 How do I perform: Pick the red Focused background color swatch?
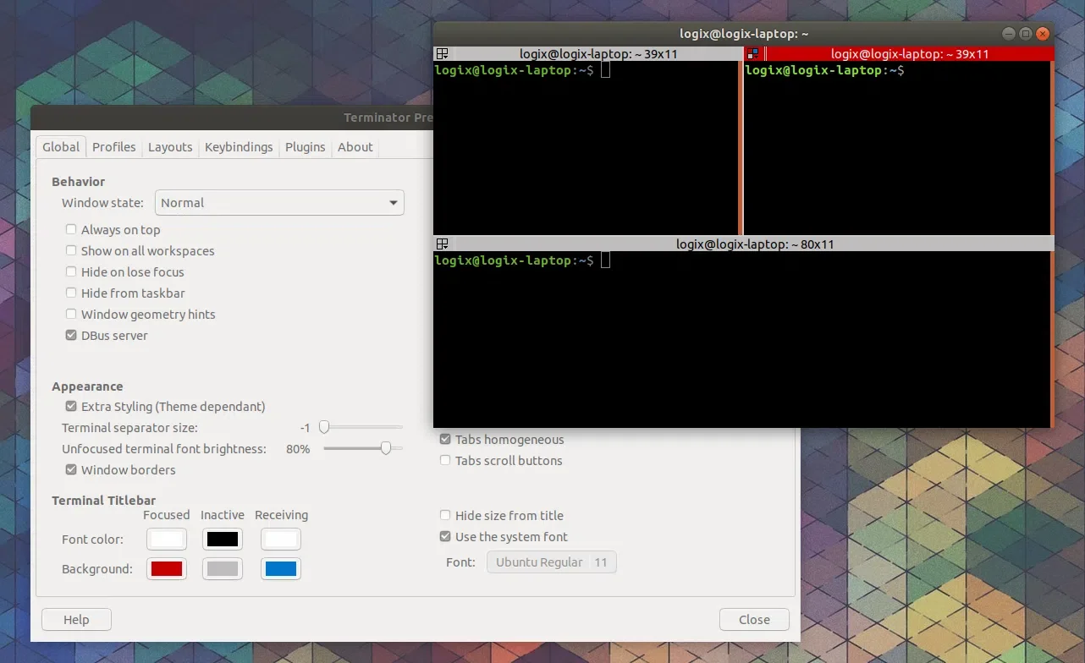[x=167, y=569]
